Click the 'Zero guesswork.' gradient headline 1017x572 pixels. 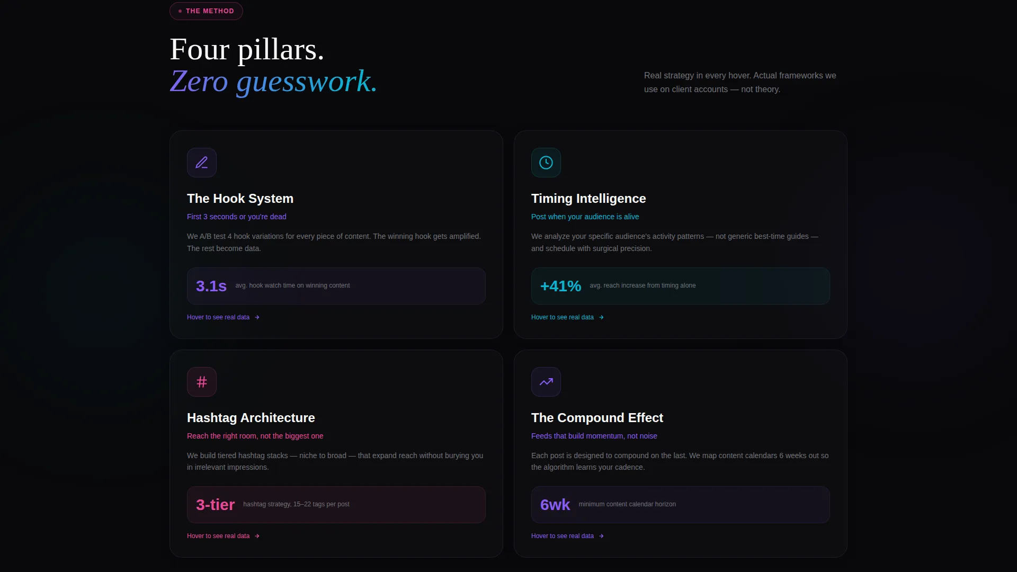(x=273, y=82)
